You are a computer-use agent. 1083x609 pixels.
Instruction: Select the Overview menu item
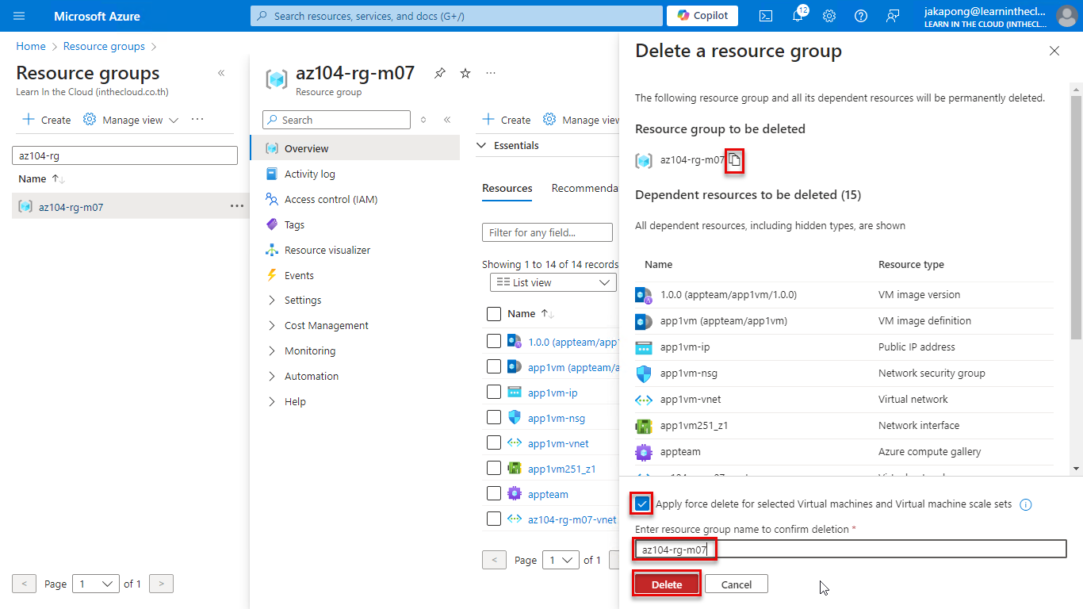354,148
